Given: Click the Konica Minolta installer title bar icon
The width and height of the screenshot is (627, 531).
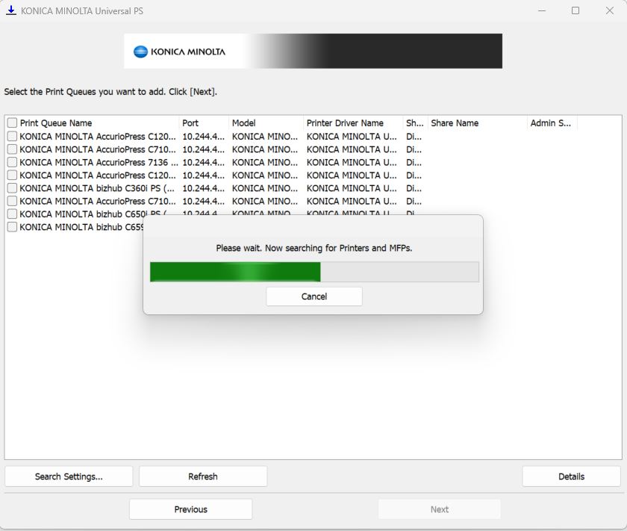Looking at the screenshot, I should pyautogui.click(x=10, y=10).
